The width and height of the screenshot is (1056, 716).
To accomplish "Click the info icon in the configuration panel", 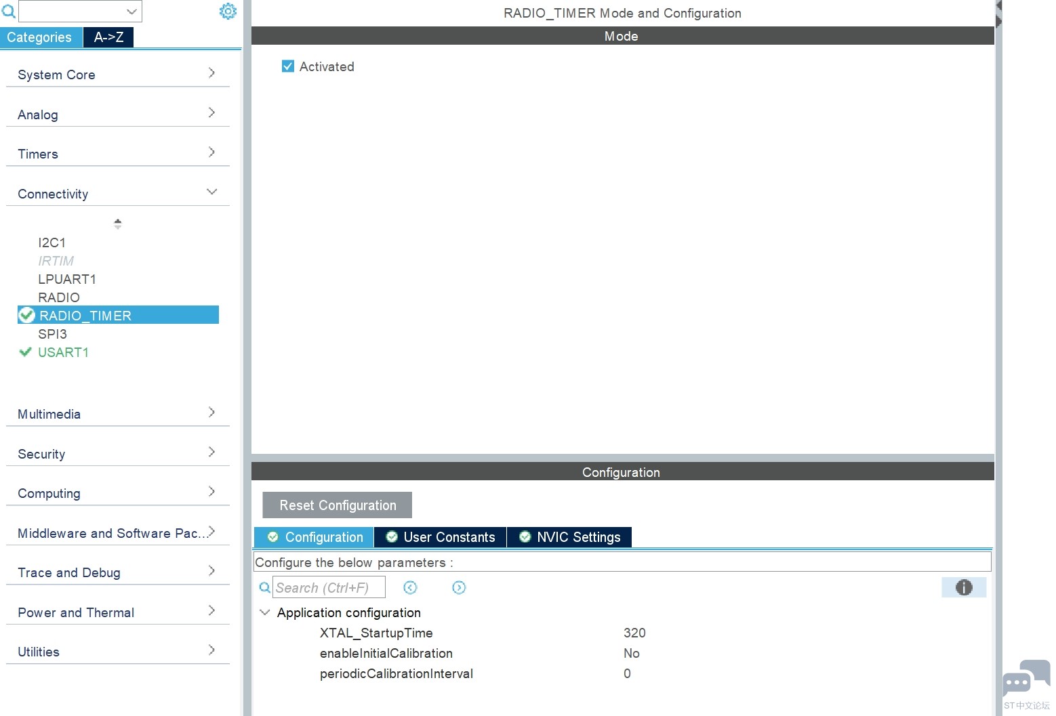I will (x=964, y=587).
